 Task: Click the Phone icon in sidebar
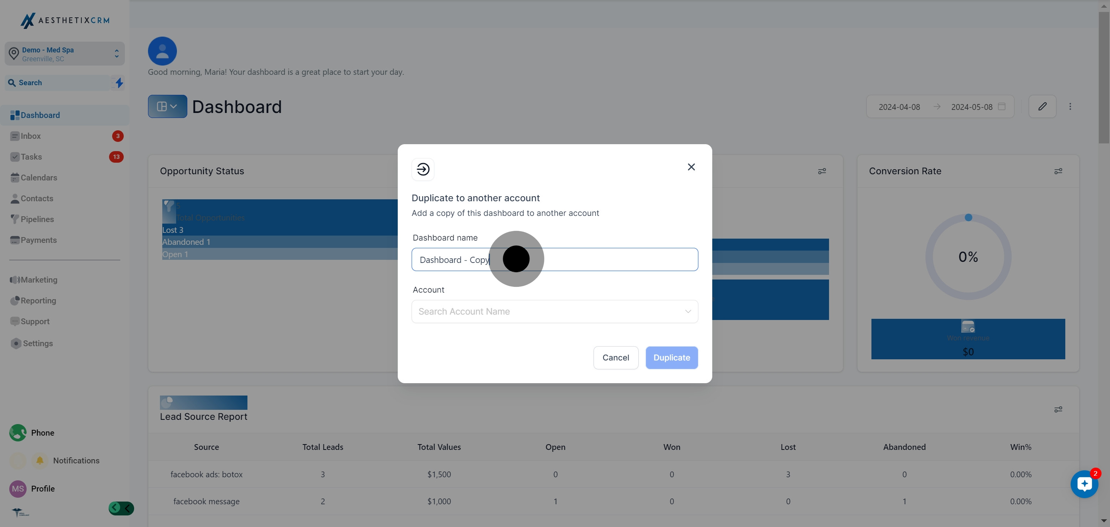(x=18, y=433)
